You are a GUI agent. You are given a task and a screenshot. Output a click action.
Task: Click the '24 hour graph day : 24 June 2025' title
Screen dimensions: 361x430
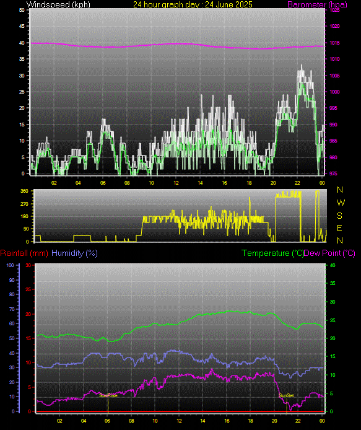(x=193, y=4)
